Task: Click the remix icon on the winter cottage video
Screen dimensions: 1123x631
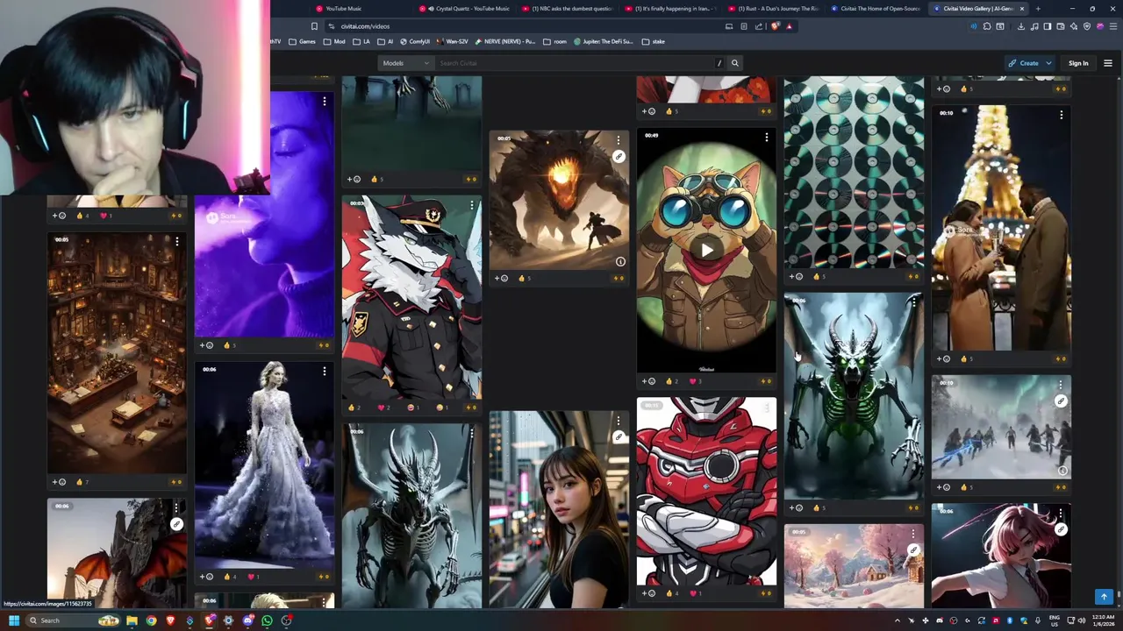Action: coord(913,550)
